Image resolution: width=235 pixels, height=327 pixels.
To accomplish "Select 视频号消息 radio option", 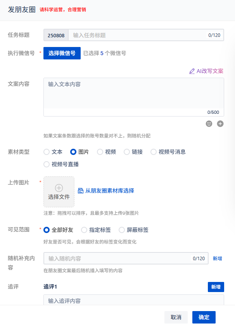I will coord(154,152).
